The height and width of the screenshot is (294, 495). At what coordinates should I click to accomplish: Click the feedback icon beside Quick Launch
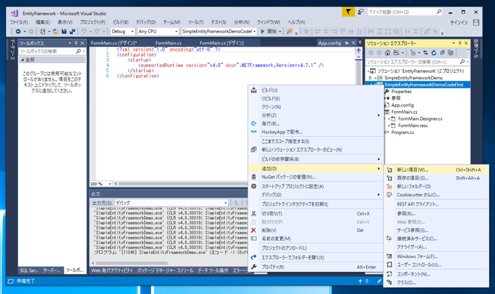pyautogui.click(x=361, y=12)
